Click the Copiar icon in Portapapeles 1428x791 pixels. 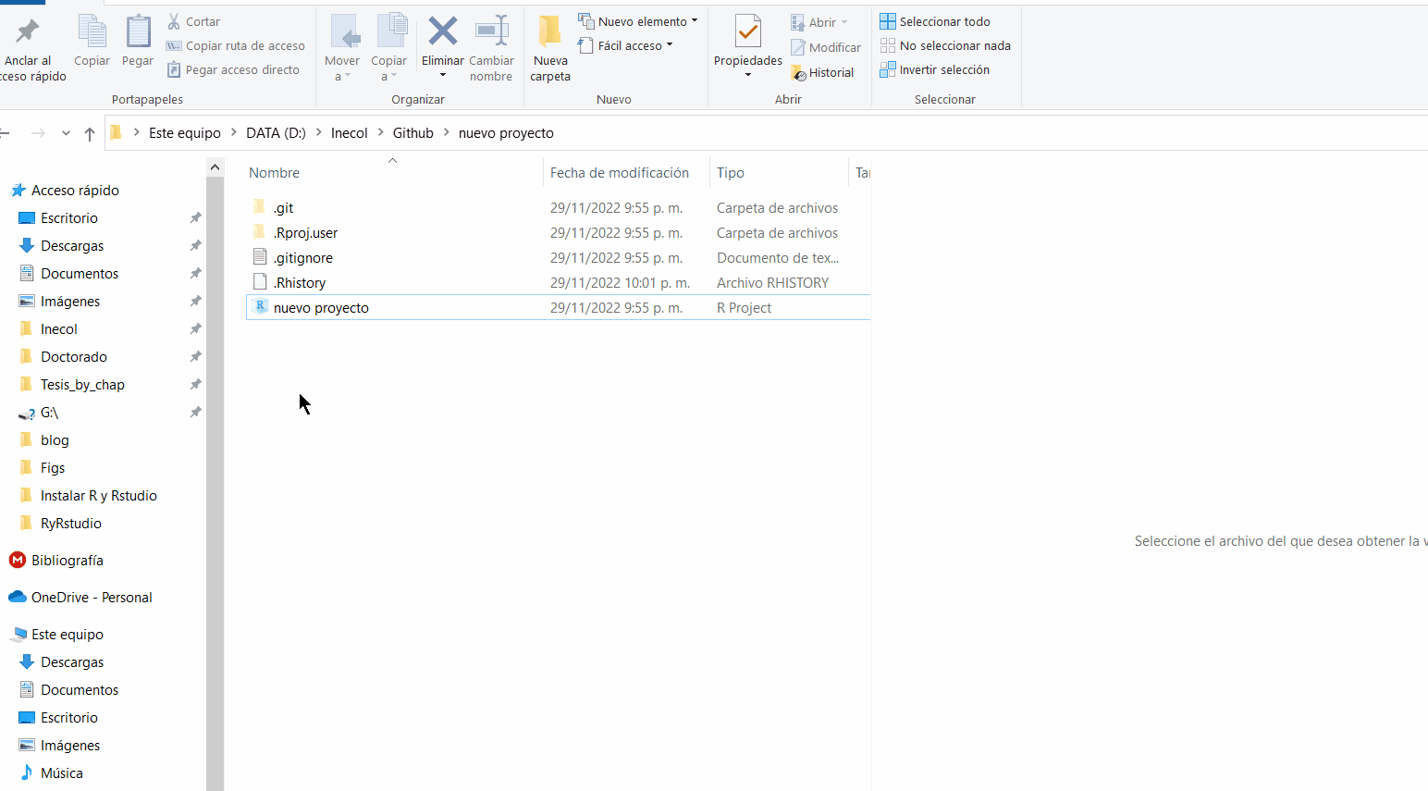(92, 31)
